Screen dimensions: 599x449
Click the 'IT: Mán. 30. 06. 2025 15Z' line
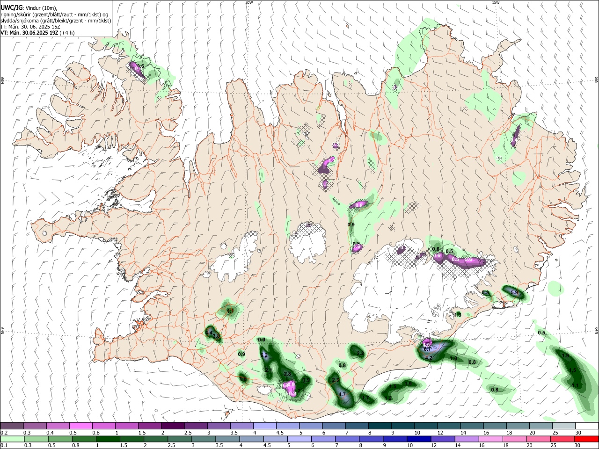[30, 27]
